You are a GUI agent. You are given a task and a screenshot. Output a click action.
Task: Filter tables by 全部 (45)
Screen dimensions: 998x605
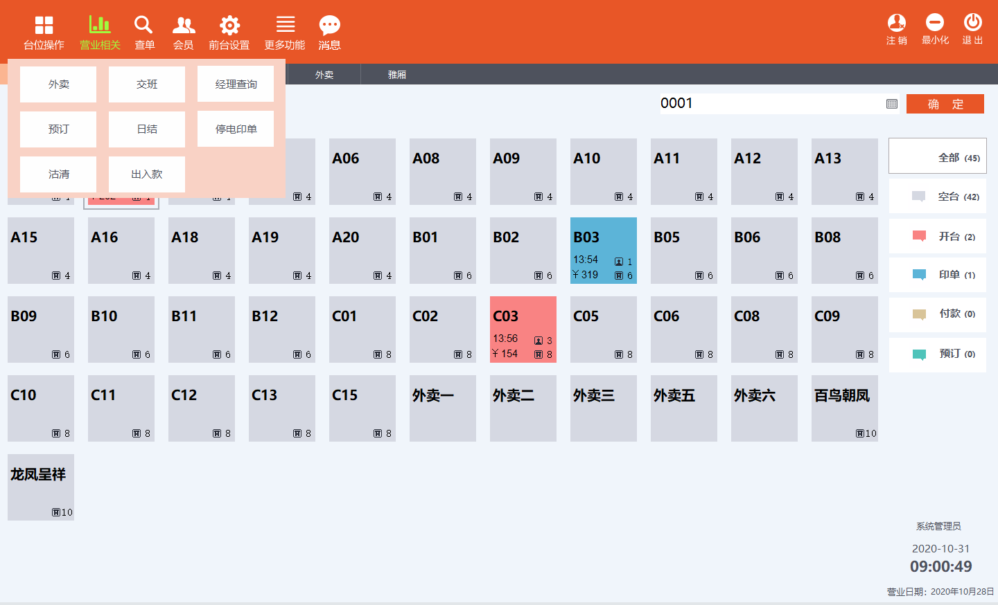938,156
